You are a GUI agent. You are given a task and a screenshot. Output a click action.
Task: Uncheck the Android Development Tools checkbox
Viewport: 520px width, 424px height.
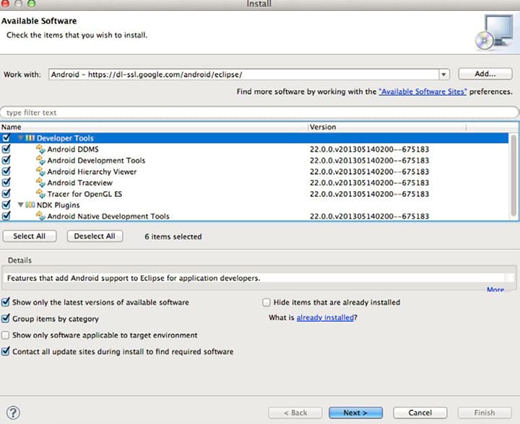(x=6, y=160)
